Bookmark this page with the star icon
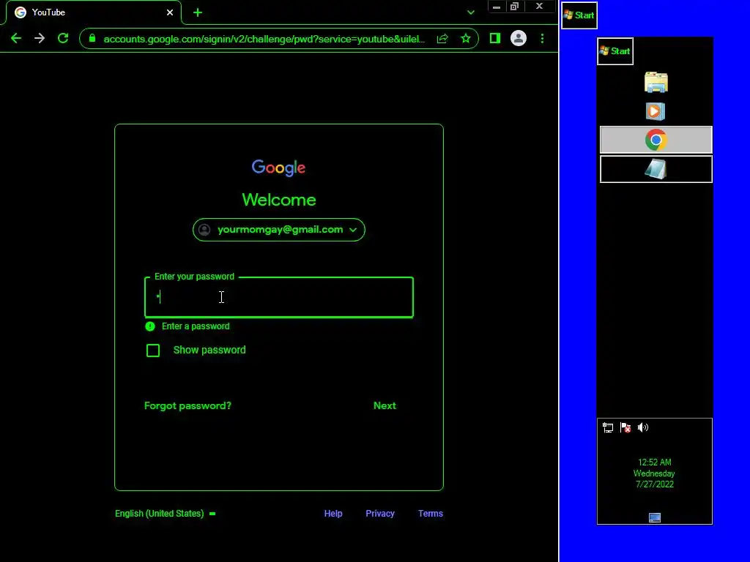The image size is (750, 562). pyautogui.click(x=465, y=38)
